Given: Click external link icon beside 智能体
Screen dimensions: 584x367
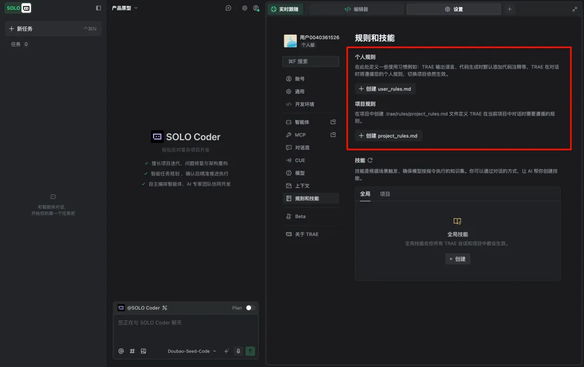Looking at the screenshot, I should coord(333,122).
